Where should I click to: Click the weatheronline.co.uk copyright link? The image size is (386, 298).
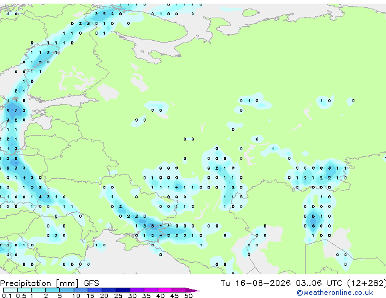coord(334,293)
